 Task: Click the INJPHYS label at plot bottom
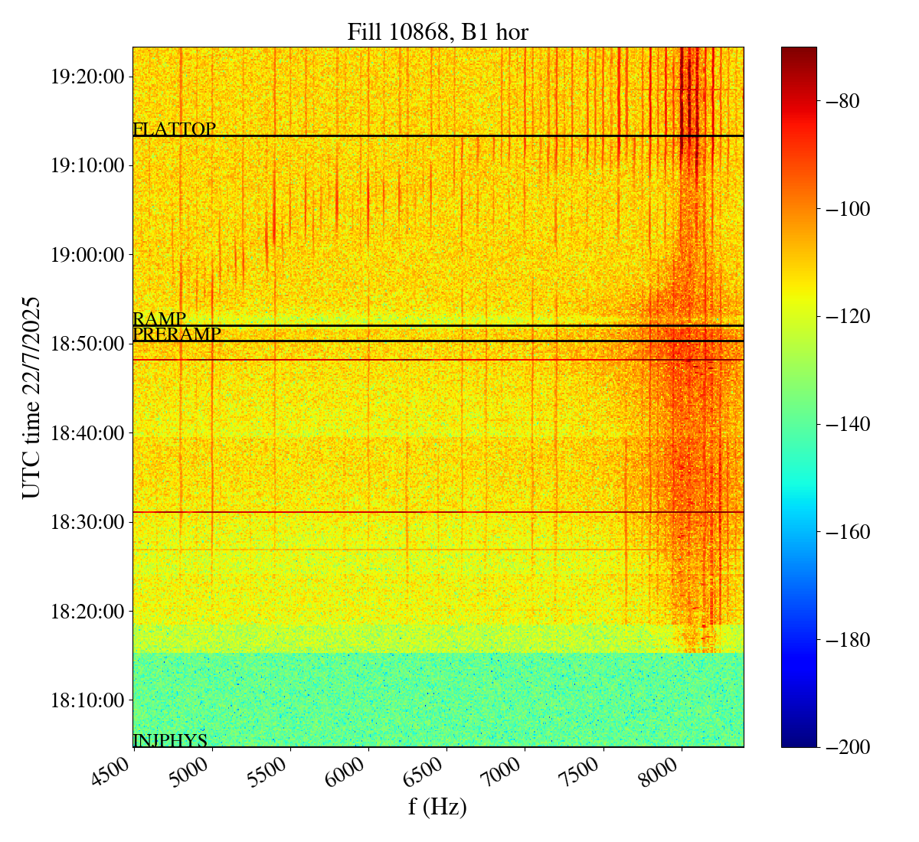170,740
